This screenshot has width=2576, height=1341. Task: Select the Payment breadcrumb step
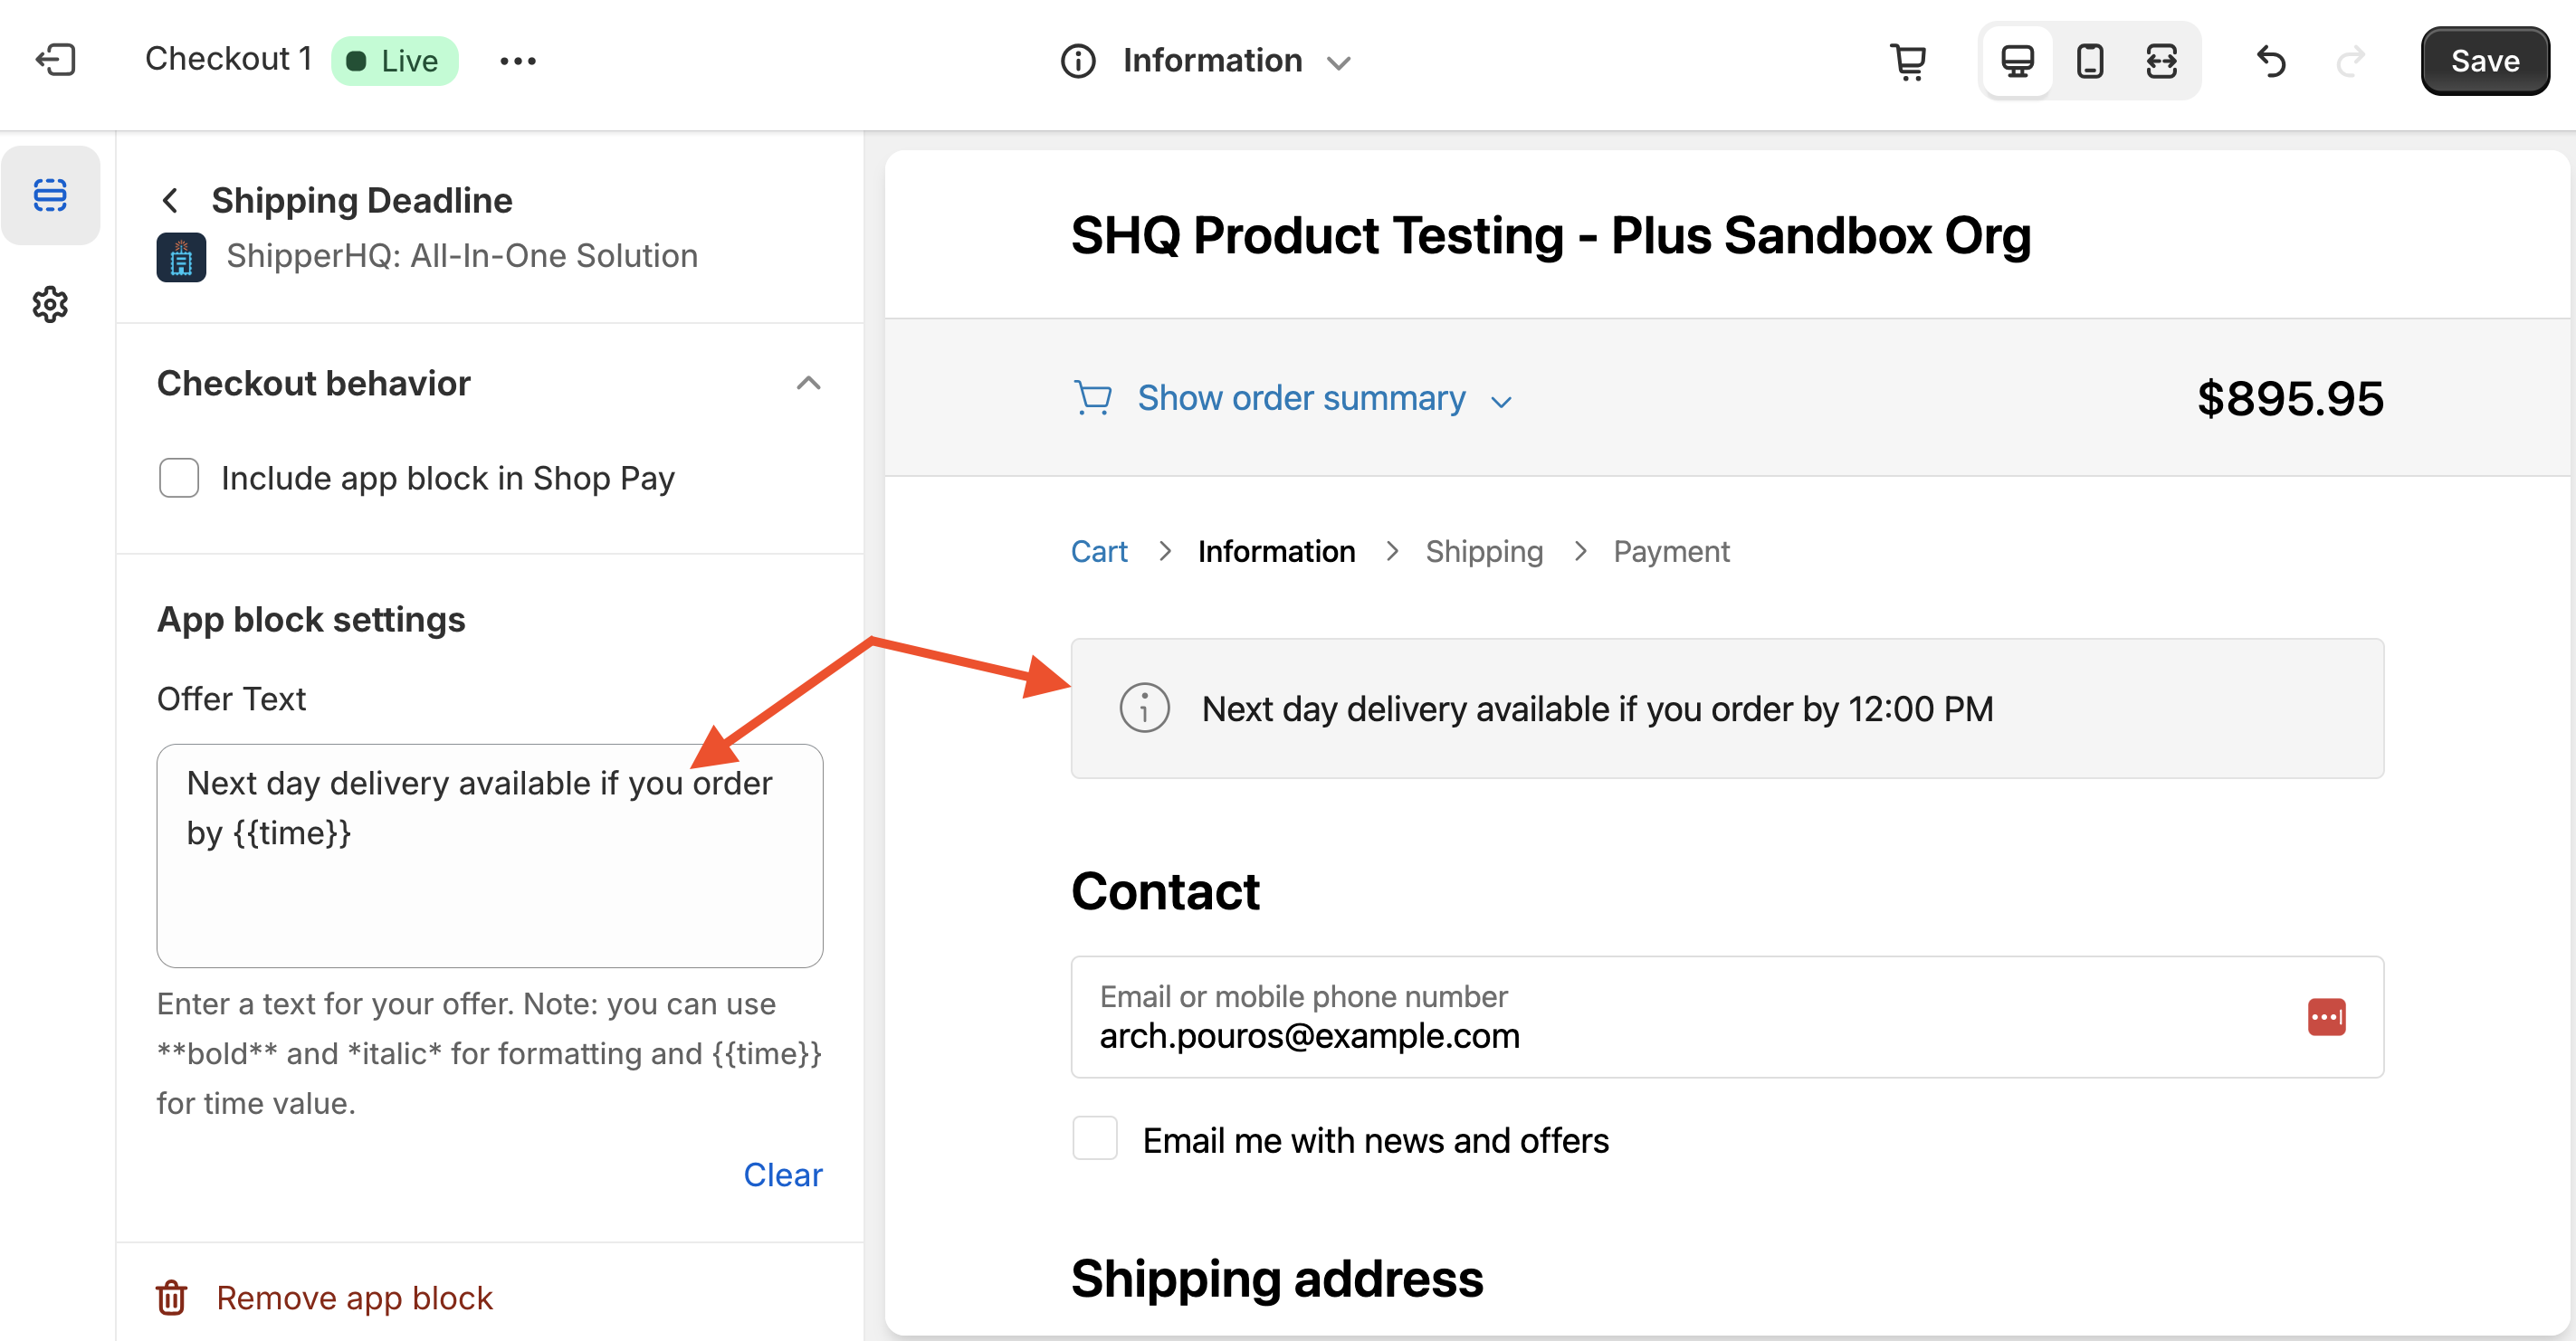[1670, 551]
